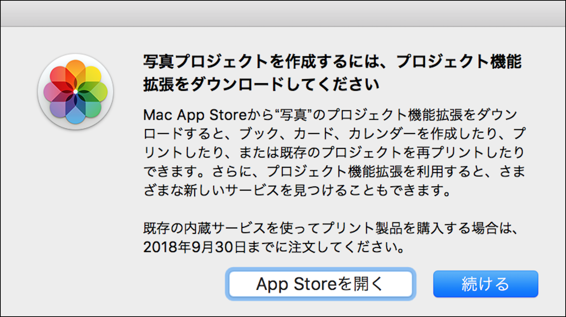Click the white center dot of Photos icon
This screenshot has height=317, width=566.
(x=75, y=92)
